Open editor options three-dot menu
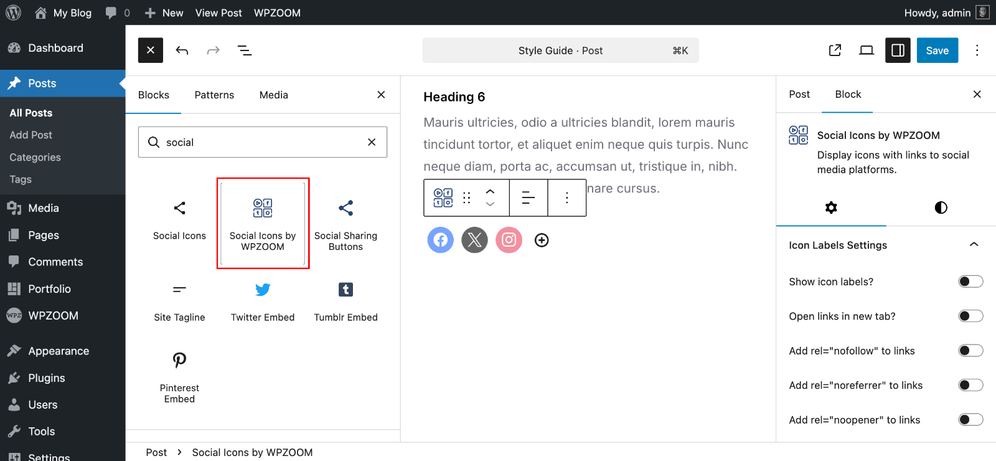The height and width of the screenshot is (461, 996). (x=977, y=50)
